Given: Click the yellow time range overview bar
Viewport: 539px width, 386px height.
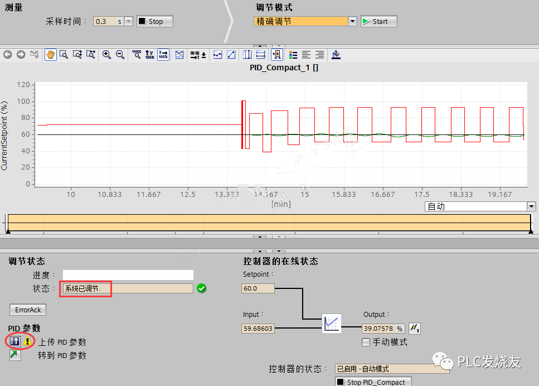Looking at the screenshot, I should pyautogui.click(x=270, y=223).
